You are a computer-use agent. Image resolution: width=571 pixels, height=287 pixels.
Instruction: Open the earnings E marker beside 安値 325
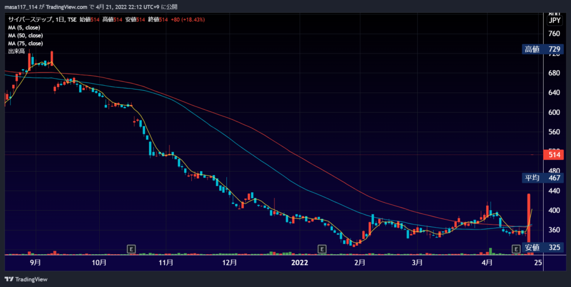click(516, 249)
